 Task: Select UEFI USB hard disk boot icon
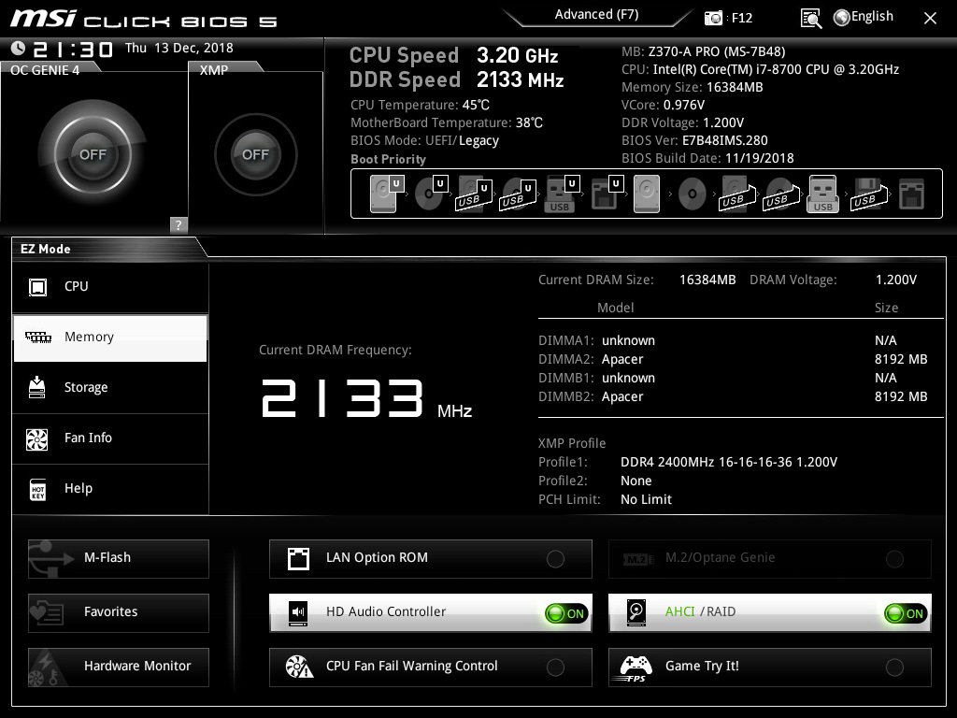(474, 194)
